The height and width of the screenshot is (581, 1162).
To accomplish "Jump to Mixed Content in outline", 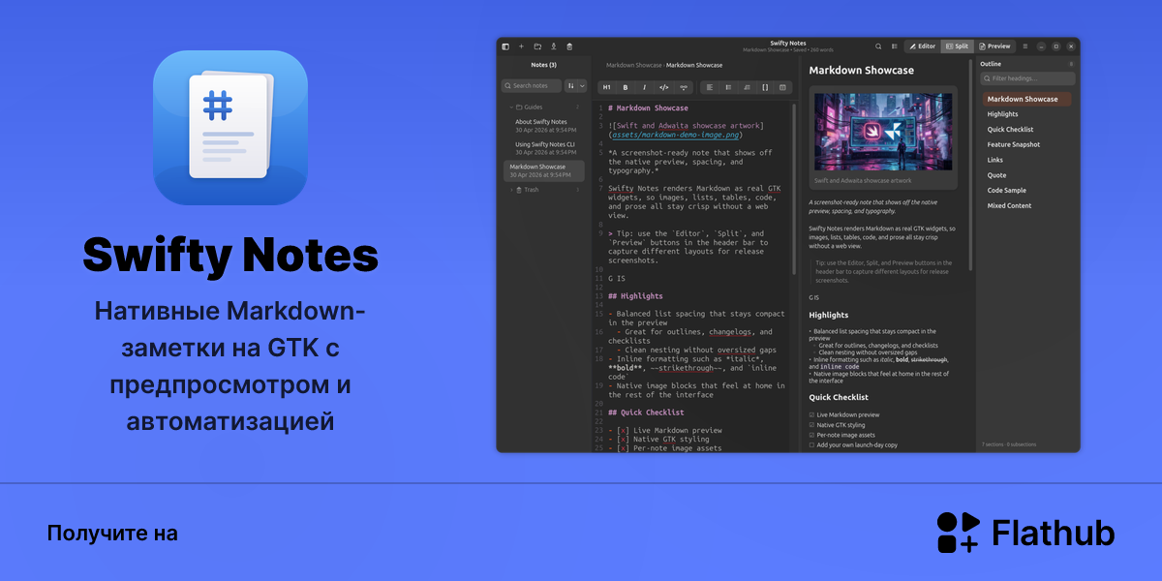I will coord(1009,205).
